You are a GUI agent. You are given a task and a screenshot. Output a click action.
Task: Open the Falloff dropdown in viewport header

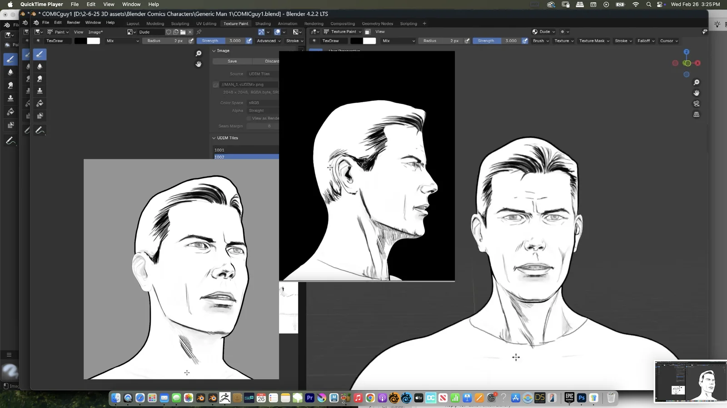(646, 41)
